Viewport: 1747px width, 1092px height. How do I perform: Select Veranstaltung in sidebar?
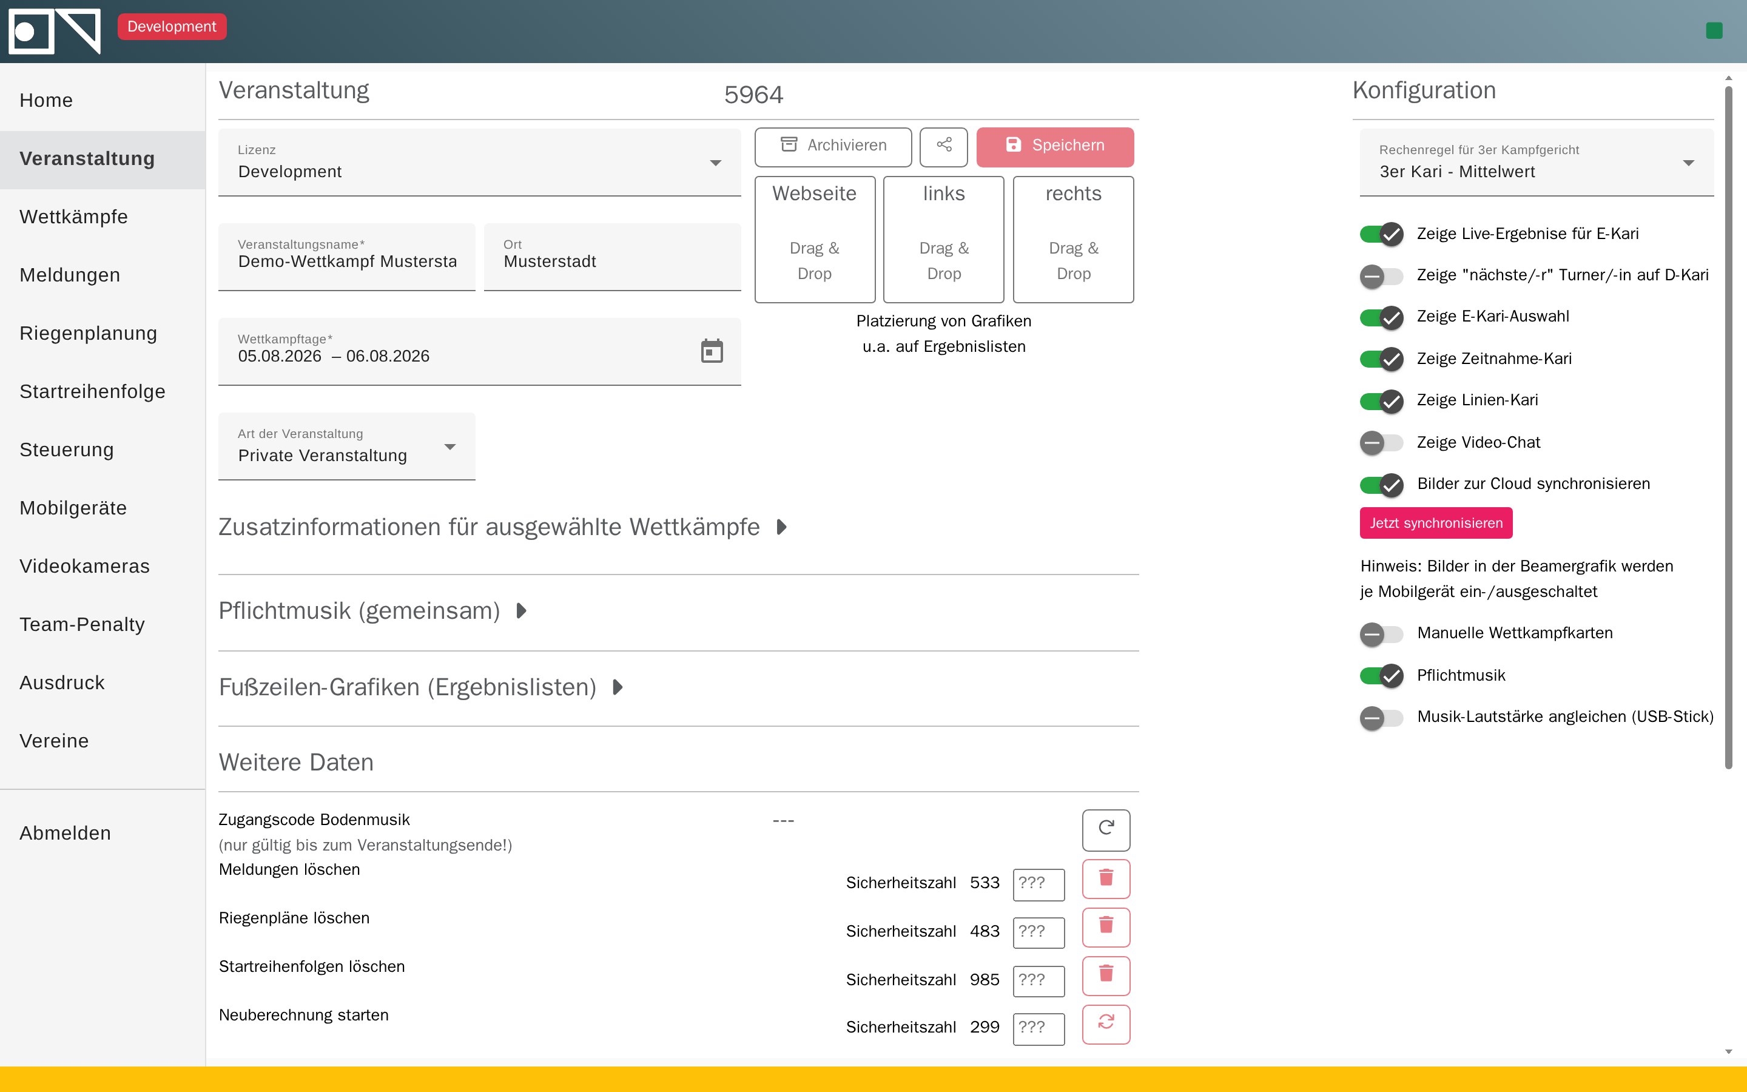coord(103,159)
